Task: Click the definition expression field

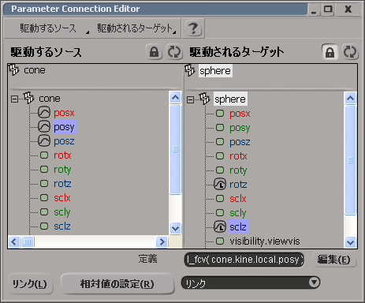Action: 244,260
